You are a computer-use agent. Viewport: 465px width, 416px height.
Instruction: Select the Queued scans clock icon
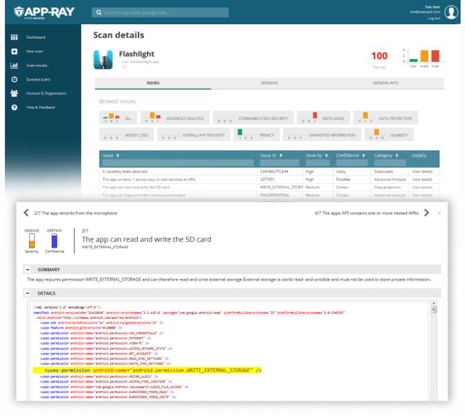coord(15,79)
